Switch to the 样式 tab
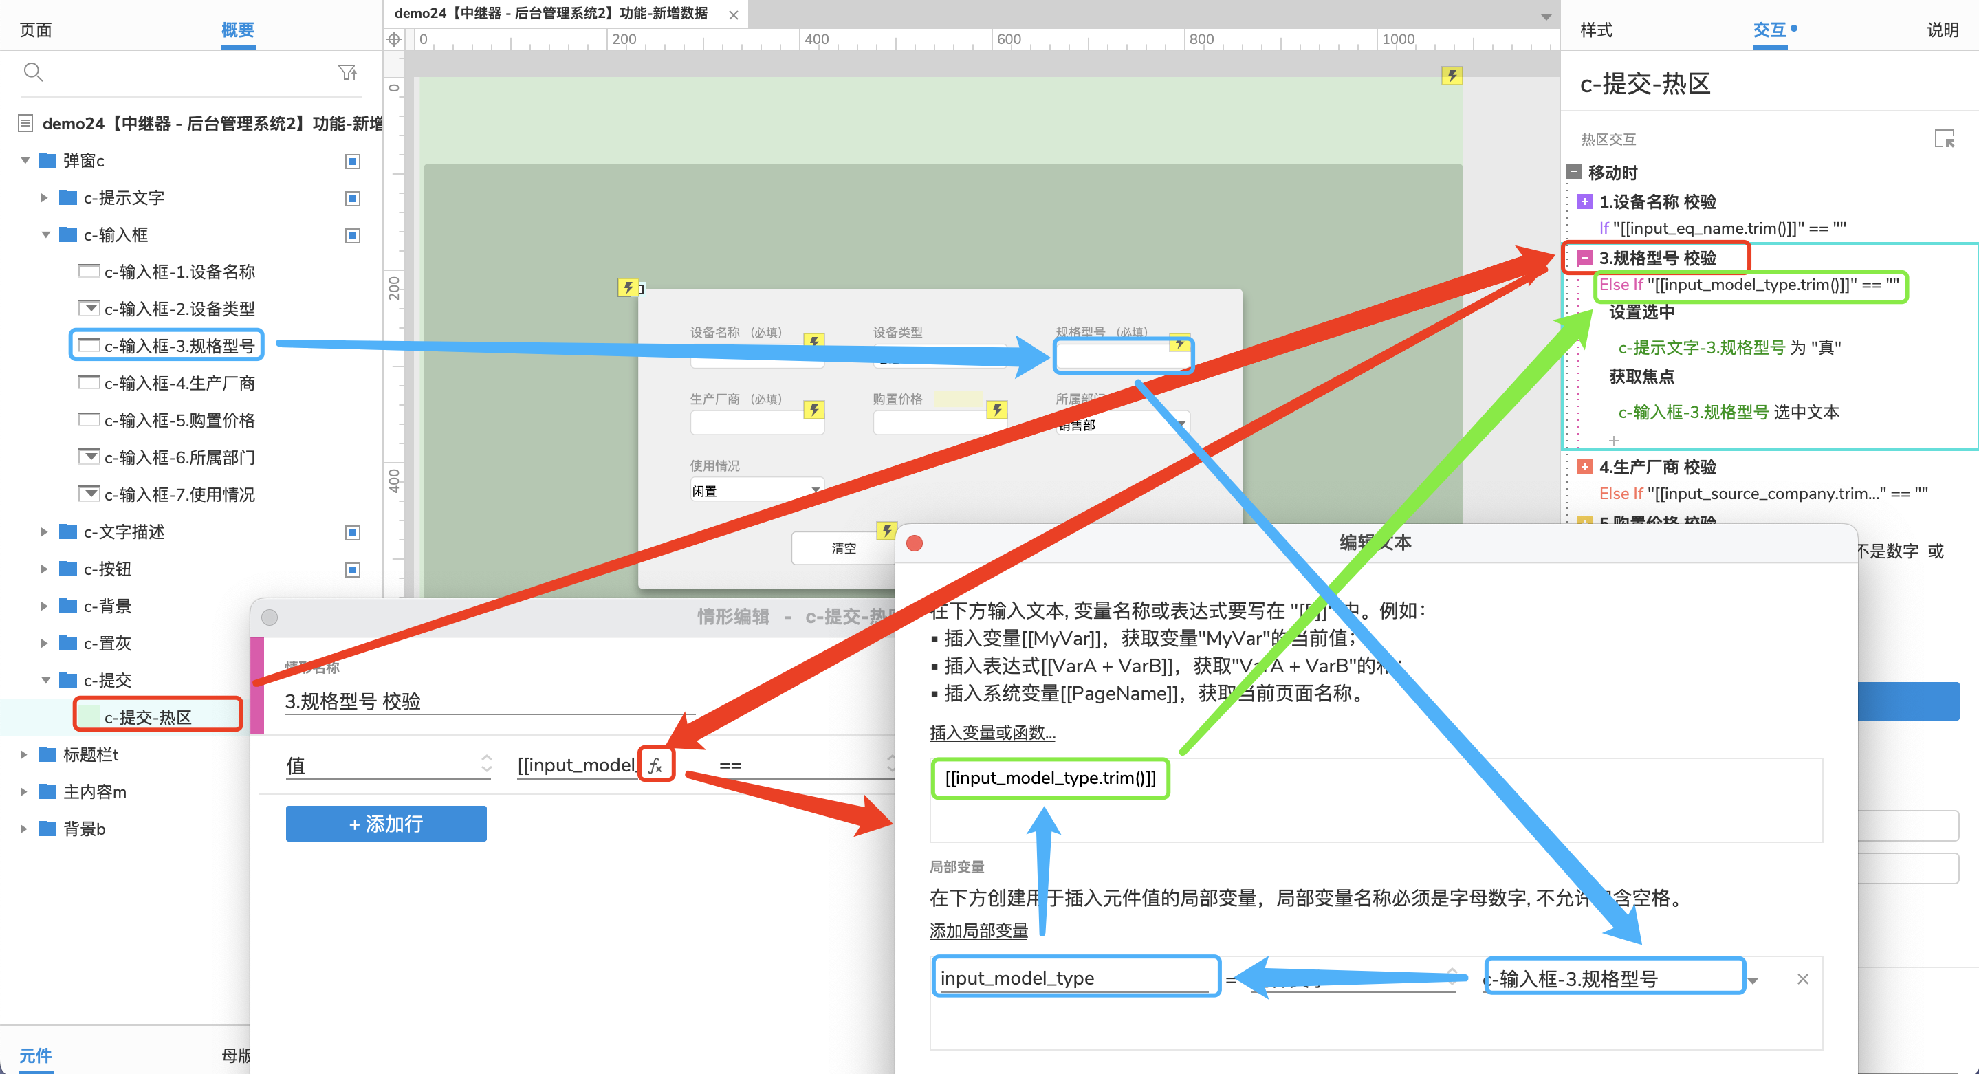The width and height of the screenshot is (1979, 1074). tap(1595, 30)
